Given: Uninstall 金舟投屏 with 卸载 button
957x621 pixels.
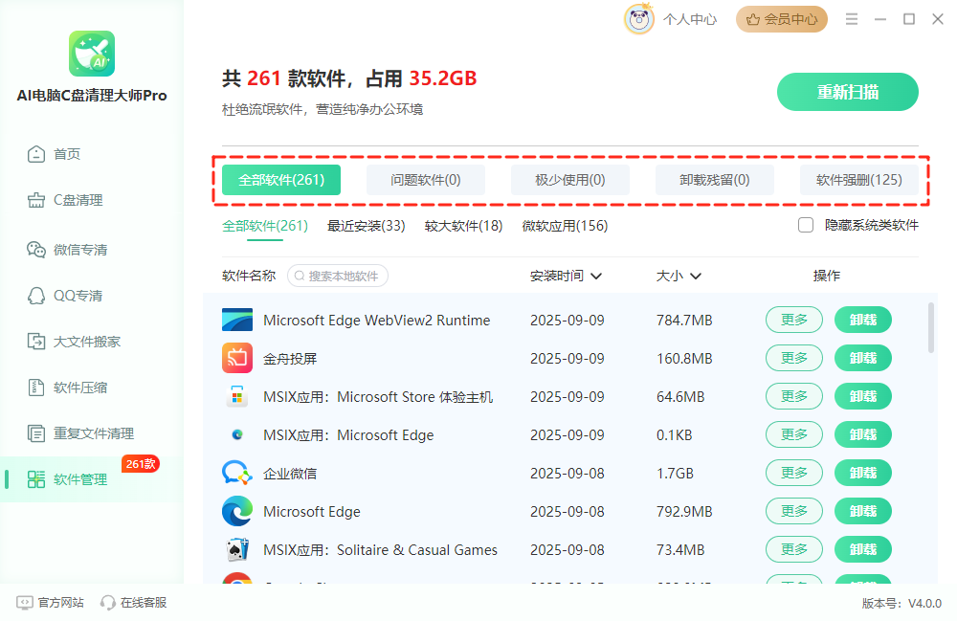Looking at the screenshot, I should coord(863,358).
